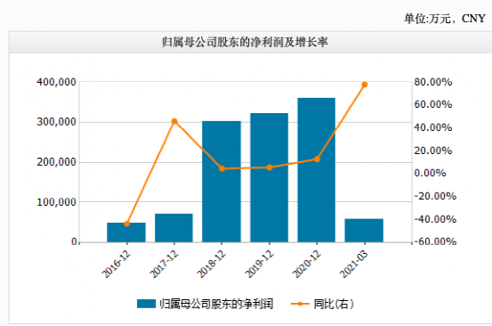
Task: Click the orange 同比(右) legend marker
Action: point(300,304)
